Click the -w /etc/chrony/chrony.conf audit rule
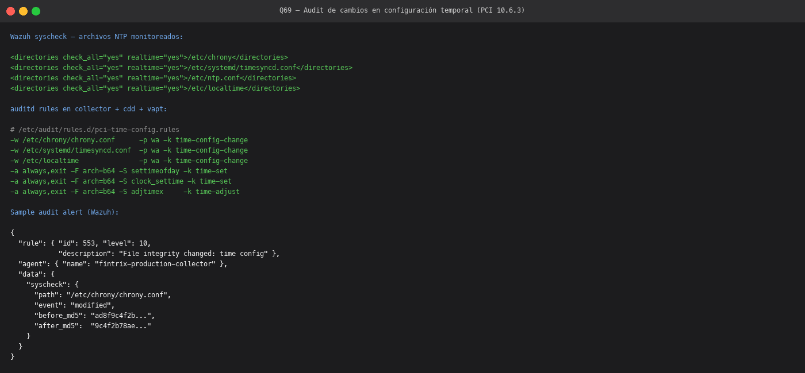Viewport: 805px width, 373px height. click(129, 140)
